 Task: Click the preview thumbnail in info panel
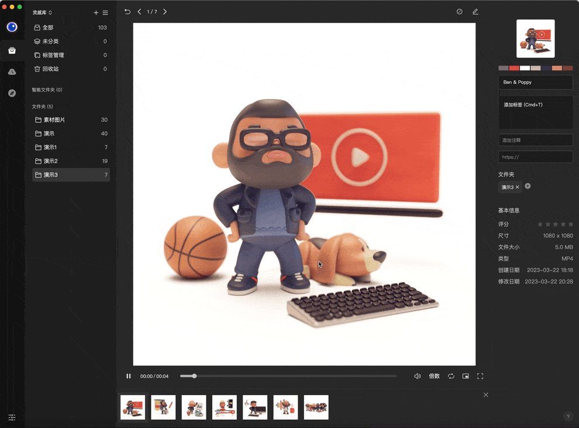pyautogui.click(x=535, y=39)
